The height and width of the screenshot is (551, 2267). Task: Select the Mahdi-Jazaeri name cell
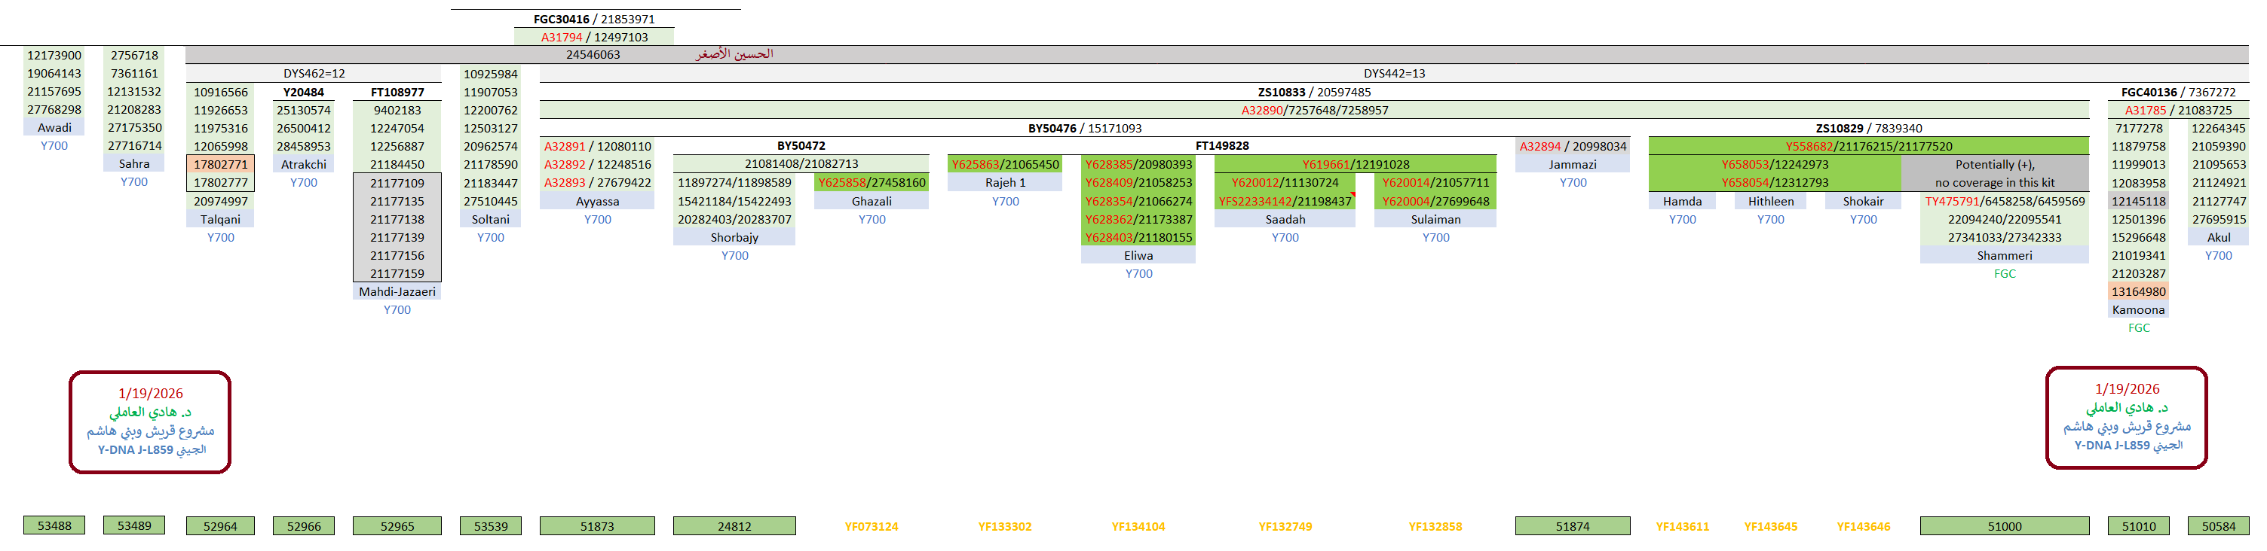pos(397,292)
